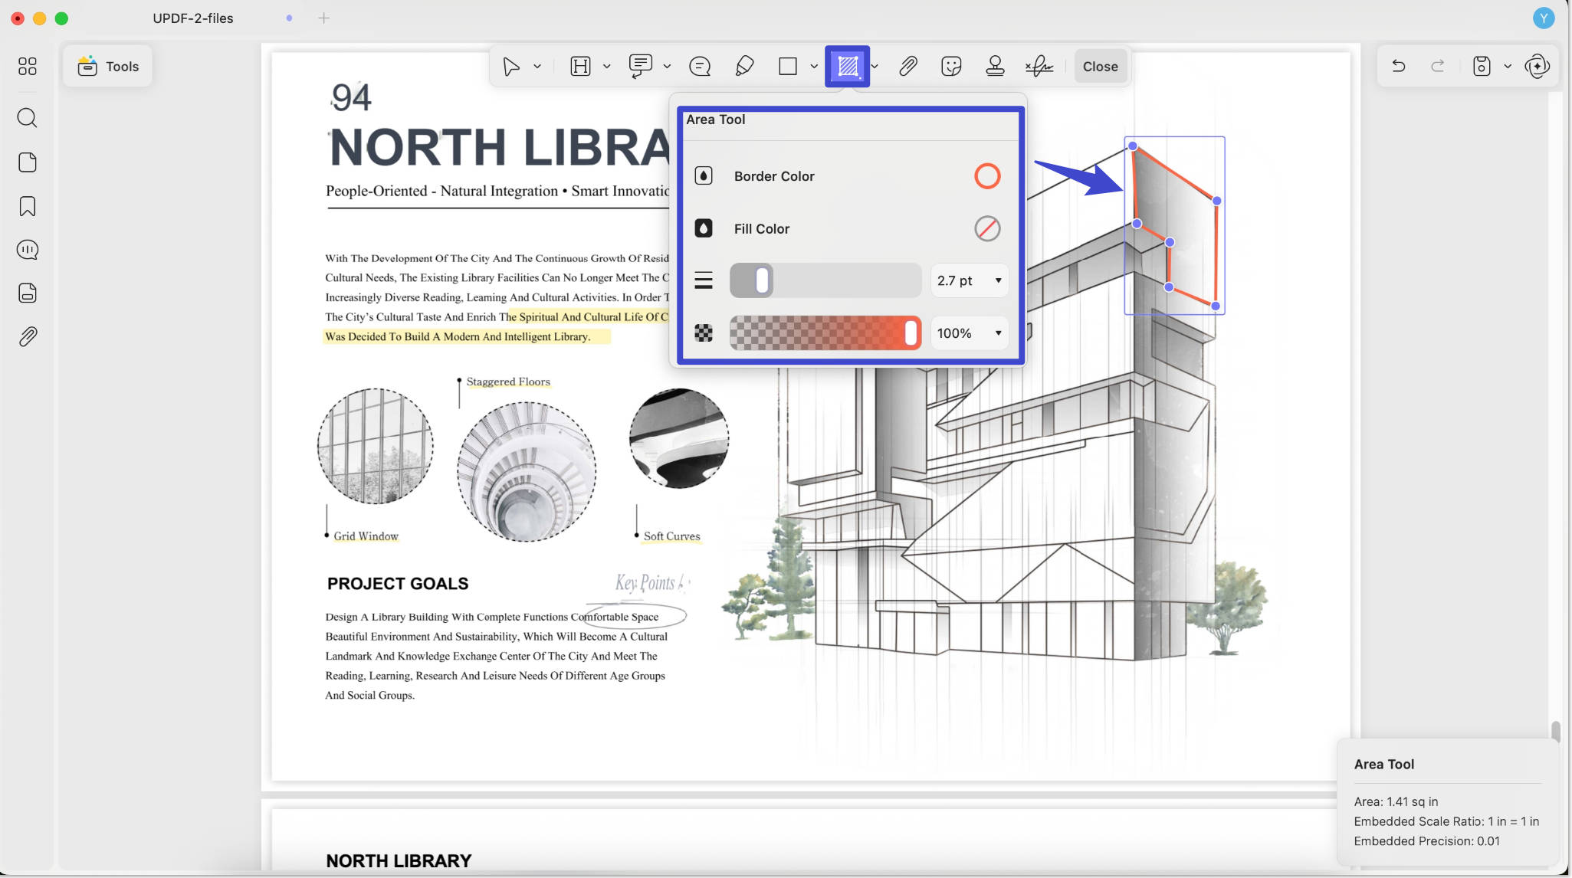Select the eraser tool icon

(744, 67)
